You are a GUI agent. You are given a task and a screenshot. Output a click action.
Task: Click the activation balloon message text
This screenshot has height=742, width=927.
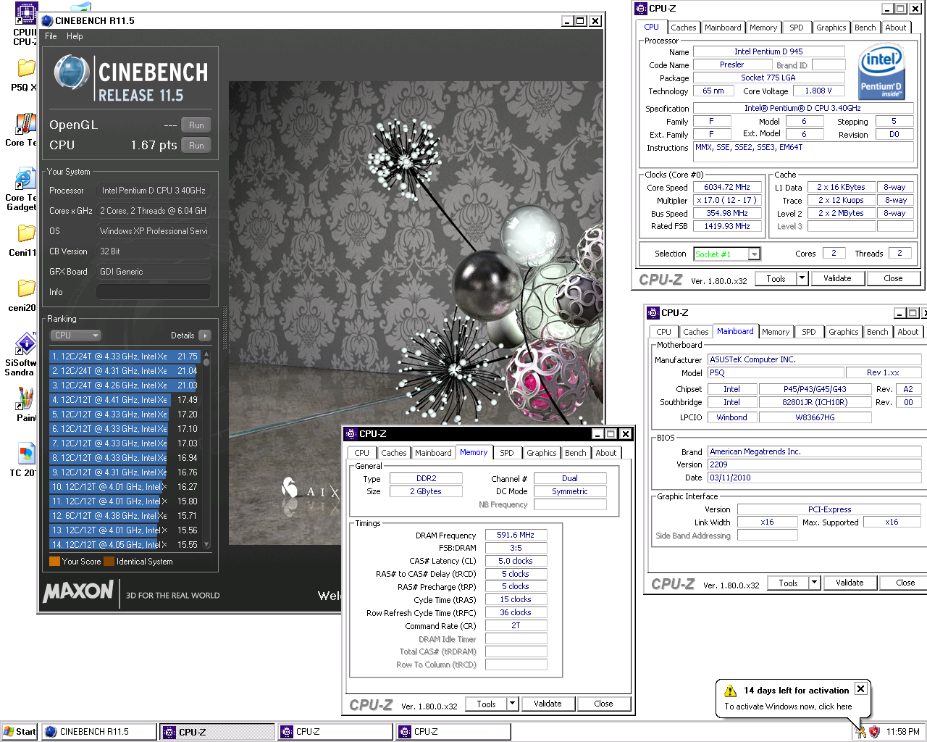tap(788, 706)
